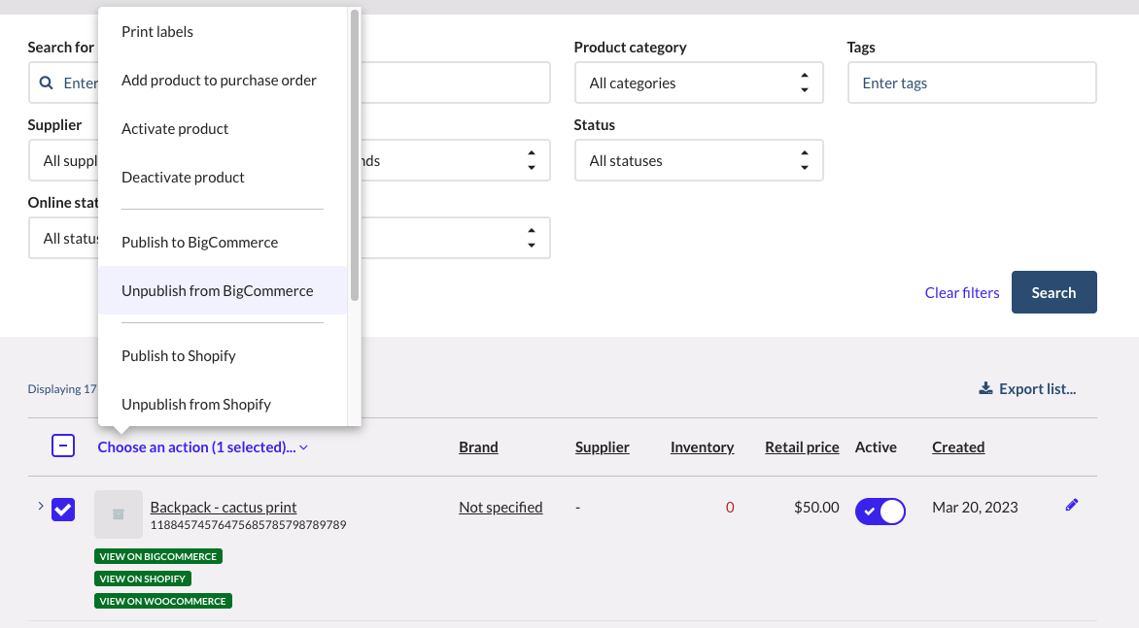The height and width of the screenshot is (628, 1139).
Task: Select Unpublish from BigCommerce menu item
Action: click(218, 291)
